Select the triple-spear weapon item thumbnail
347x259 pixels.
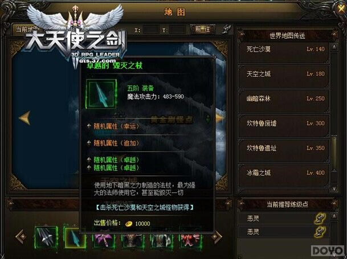[x=46, y=237]
